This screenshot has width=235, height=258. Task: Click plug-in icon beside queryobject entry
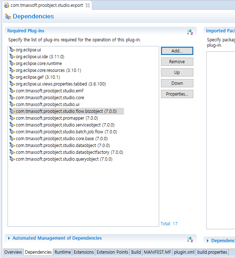click(x=12, y=159)
